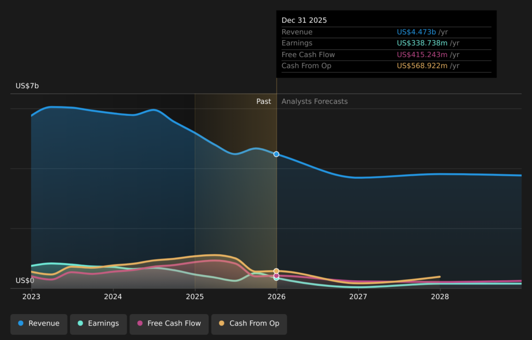Toggle Free Cash Flow legend item
Image resolution: width=532 pixels, height=340 pixels.
[x=169, y=323]
